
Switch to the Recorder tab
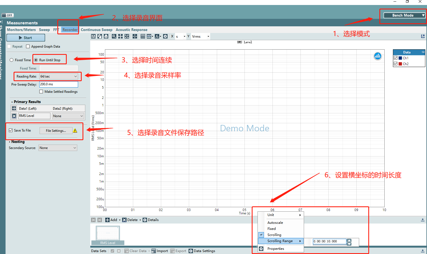click(x=70, y=30)
